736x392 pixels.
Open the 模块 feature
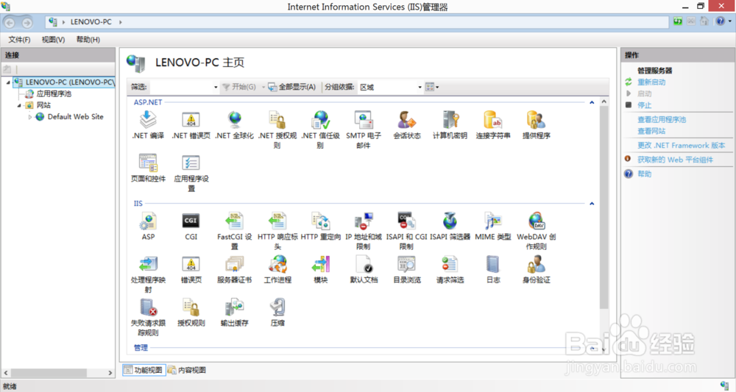point(321,269)
